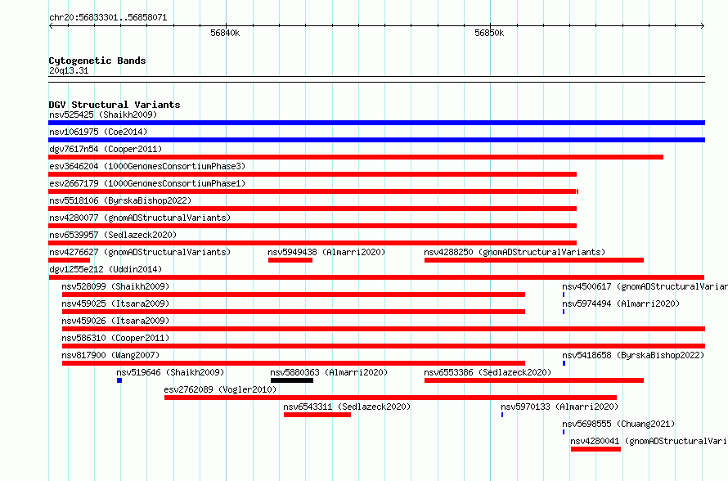Viewport: 728px width, 481px height.
Task: Click the 56850k ruler tick label
Action: point(489,33)
